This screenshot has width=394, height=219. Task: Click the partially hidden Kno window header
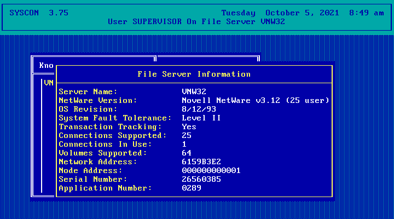pos(46,65)
